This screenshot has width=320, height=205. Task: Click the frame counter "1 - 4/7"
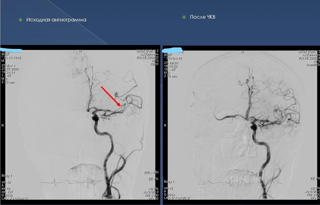(x=6, y=76)
